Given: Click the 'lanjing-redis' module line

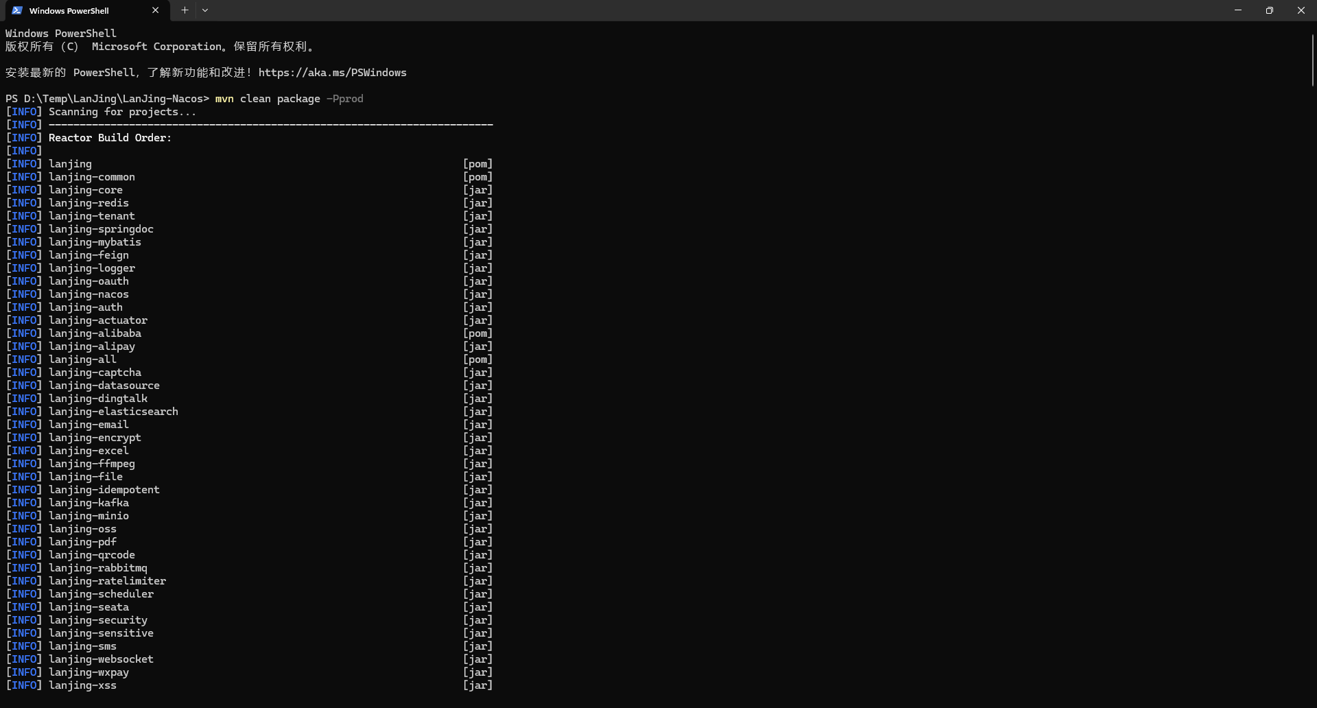Looking at the screenshot, I should click(x=88, y=203).
